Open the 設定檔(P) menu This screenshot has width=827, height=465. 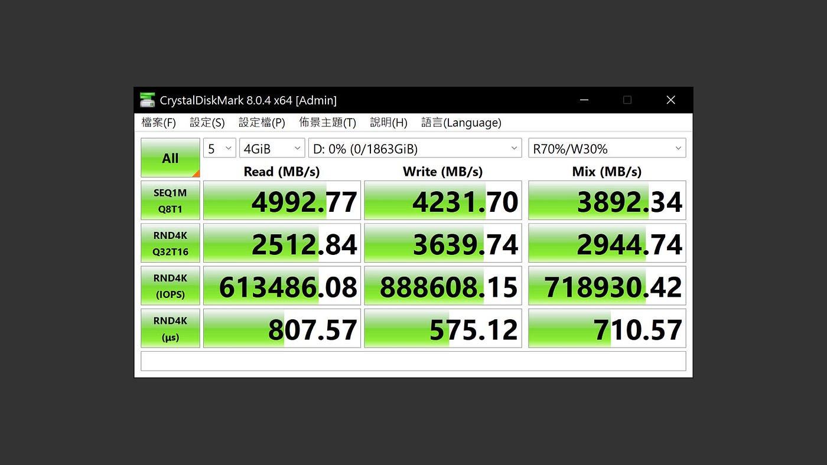(x=262, y=123)
